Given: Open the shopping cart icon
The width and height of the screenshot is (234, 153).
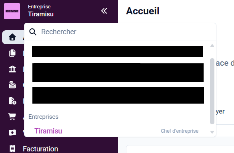Looking at the screenshot, I should tap(12, 117).
